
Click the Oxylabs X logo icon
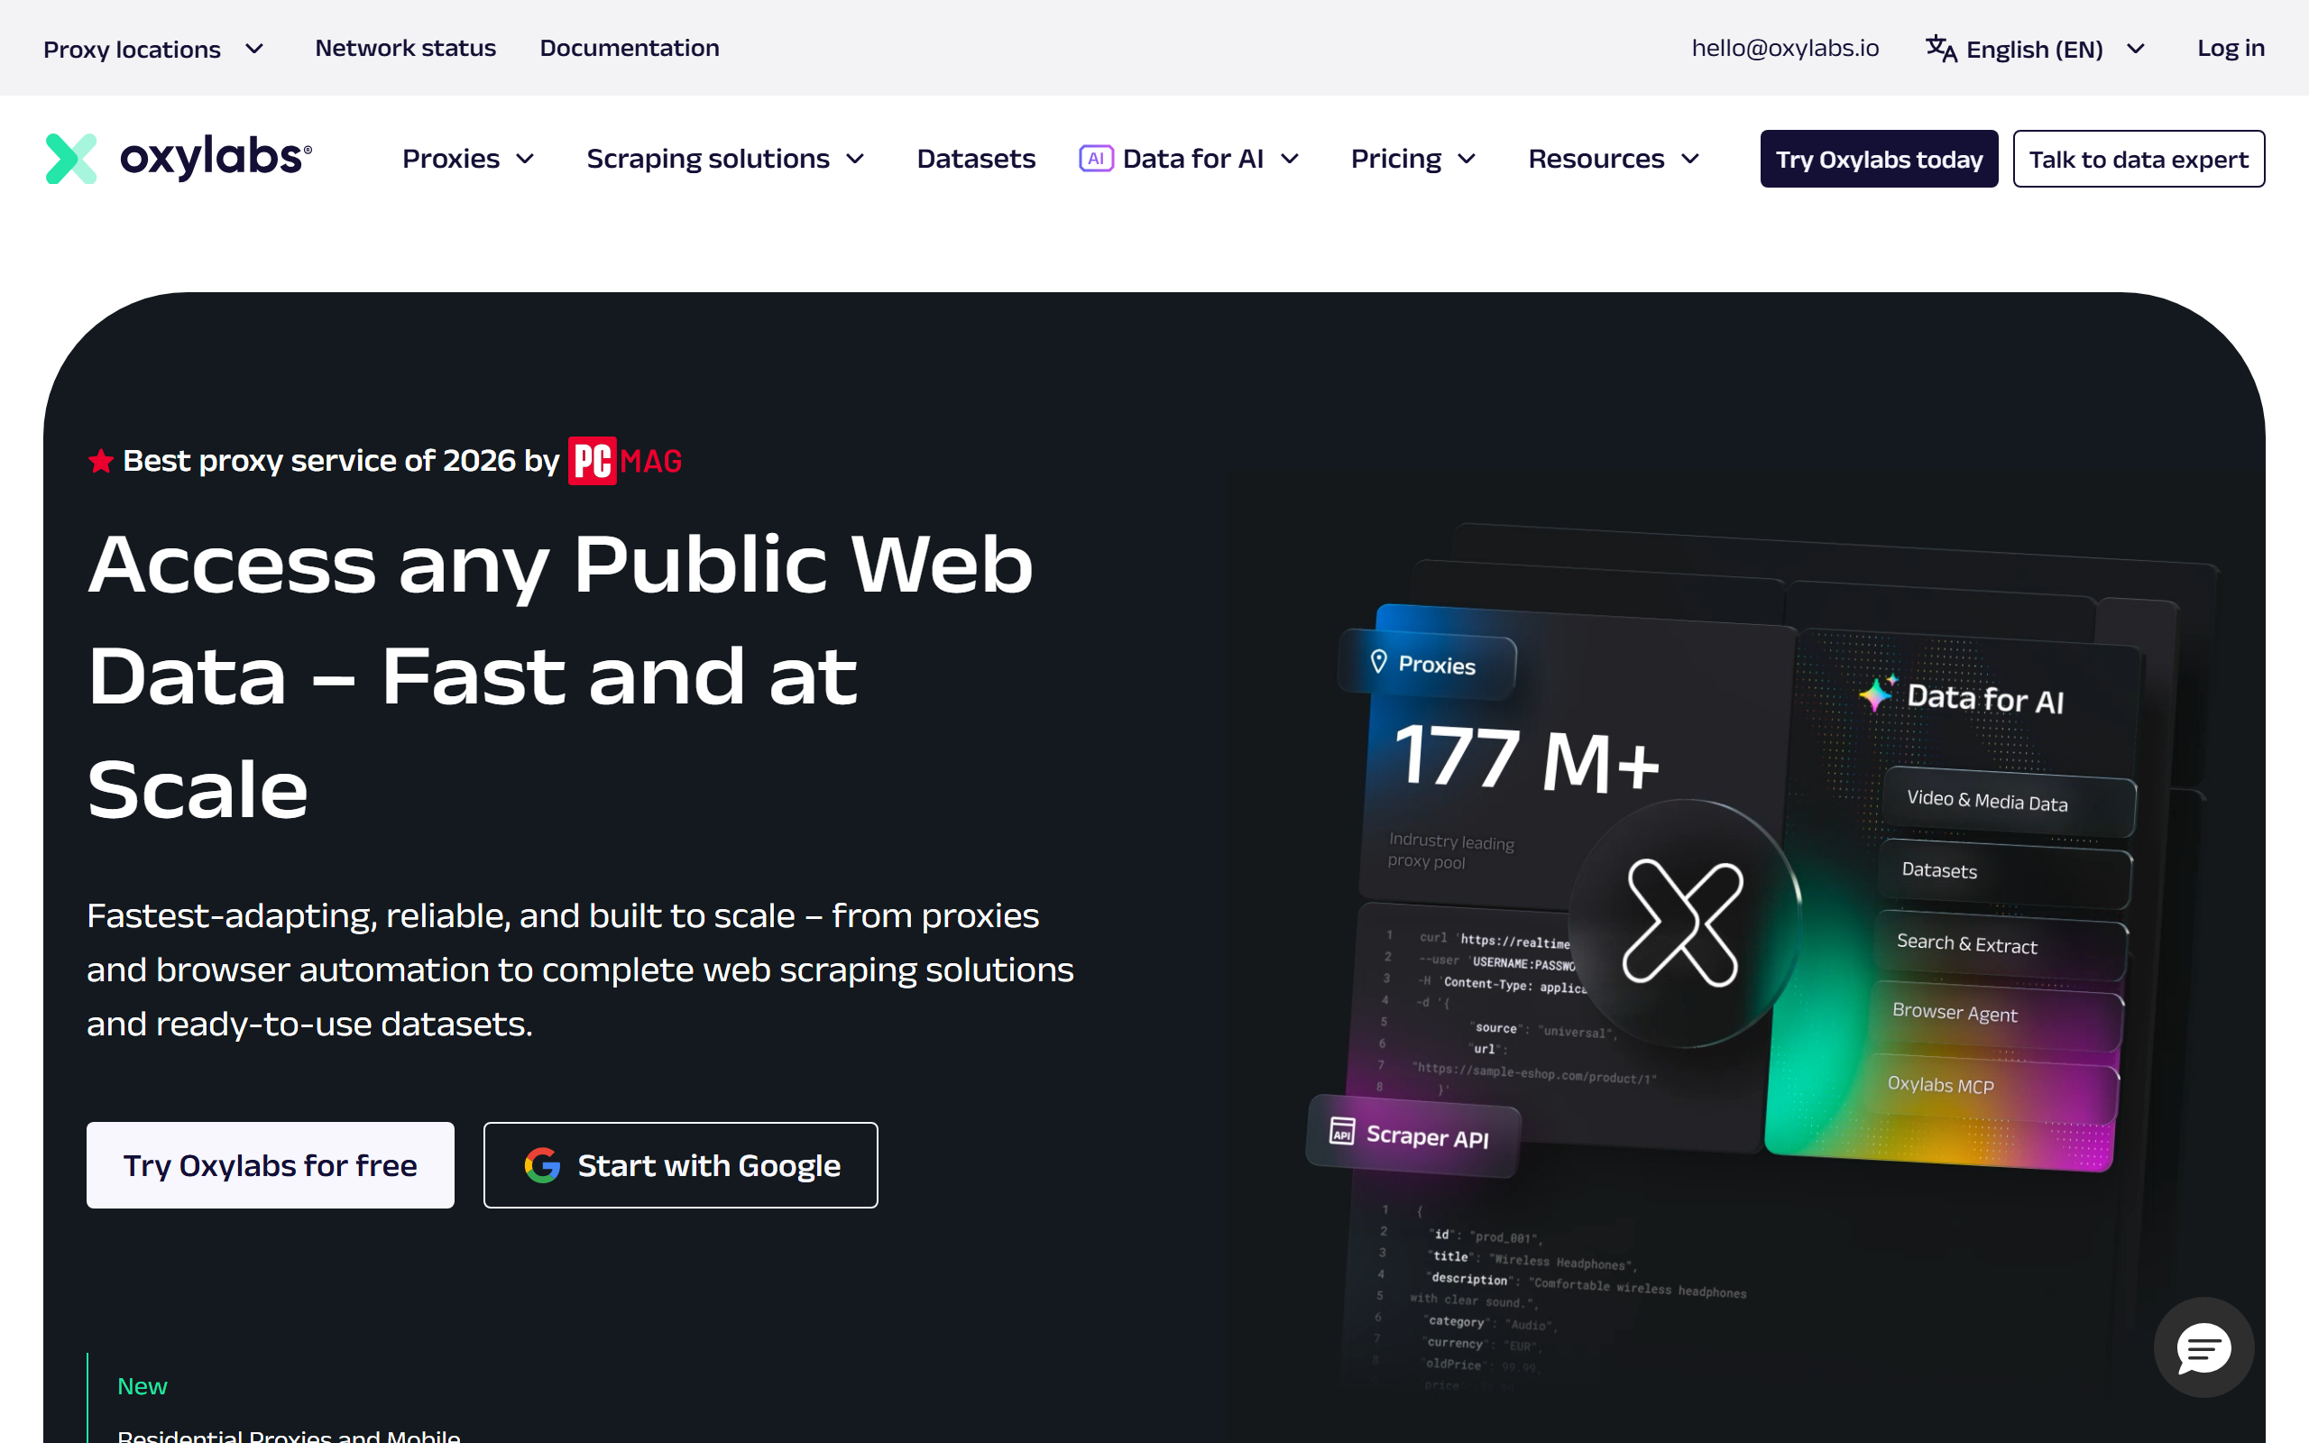[70, 159]
